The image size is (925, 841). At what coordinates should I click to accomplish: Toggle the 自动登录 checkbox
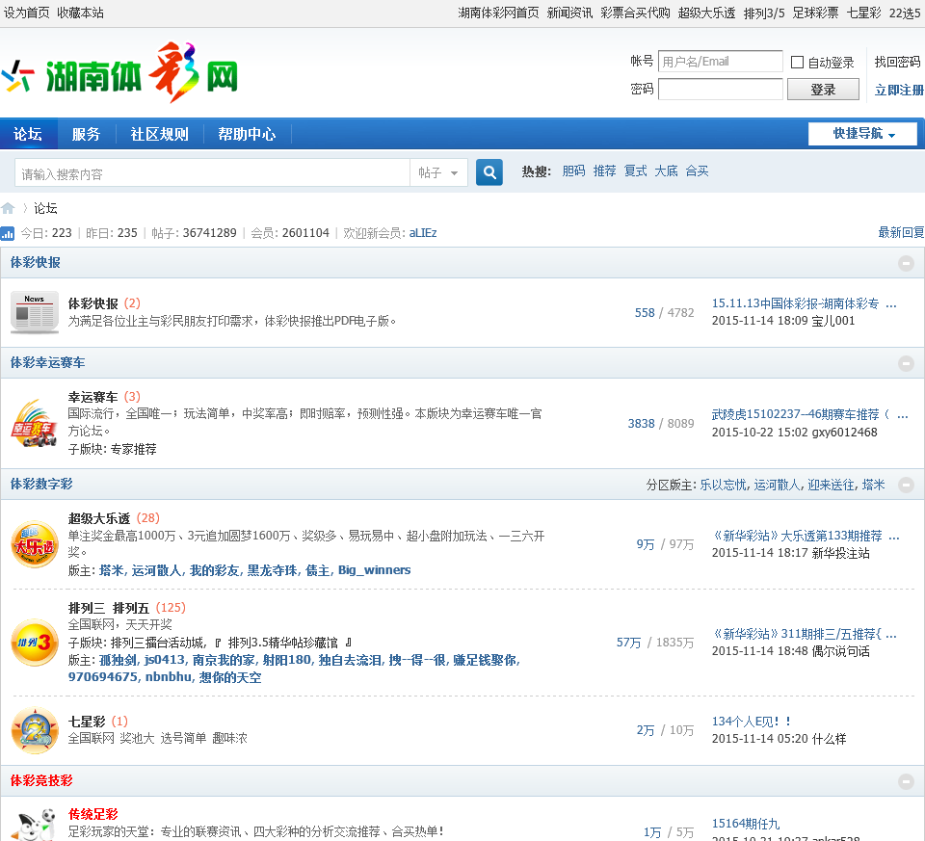(x=797, y=62)
